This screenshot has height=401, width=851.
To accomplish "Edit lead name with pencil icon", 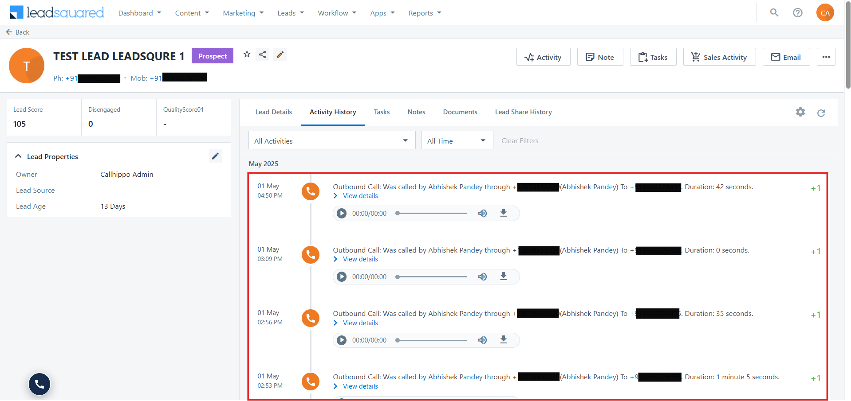I will click(280, 55).
